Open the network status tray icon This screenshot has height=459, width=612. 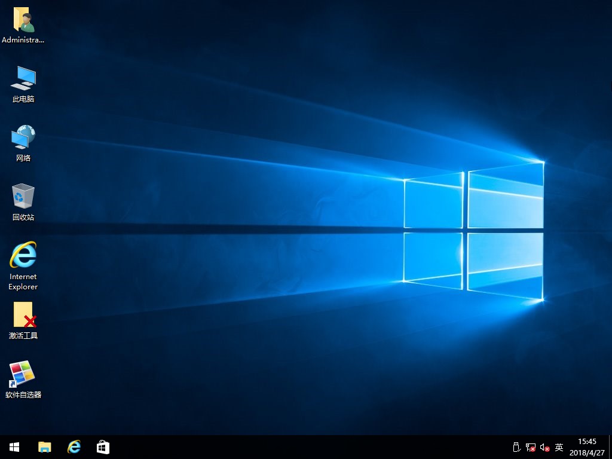531,447
